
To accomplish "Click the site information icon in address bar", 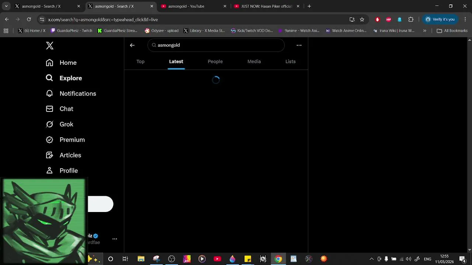I will [42, 20].
